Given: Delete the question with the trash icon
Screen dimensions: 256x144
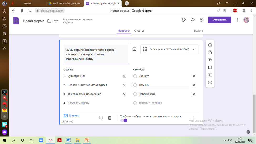Looking at the screenshot, I should point(110,118).
